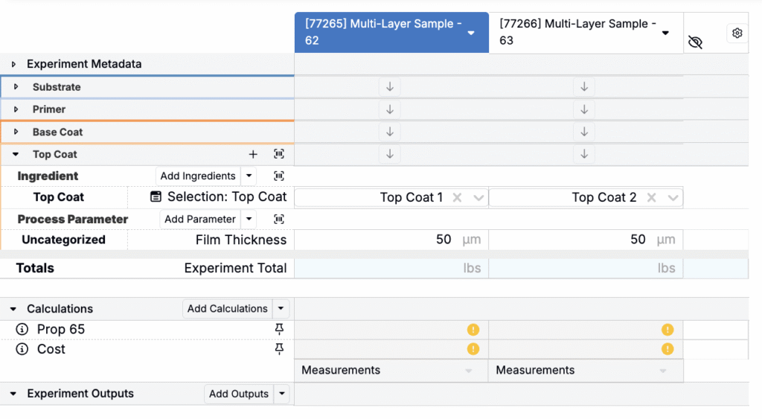The height and width of the screenshot is (419, 762).
Task: Open the Multi-Layer Sample - 62 header menu
Action: (471, 32)
